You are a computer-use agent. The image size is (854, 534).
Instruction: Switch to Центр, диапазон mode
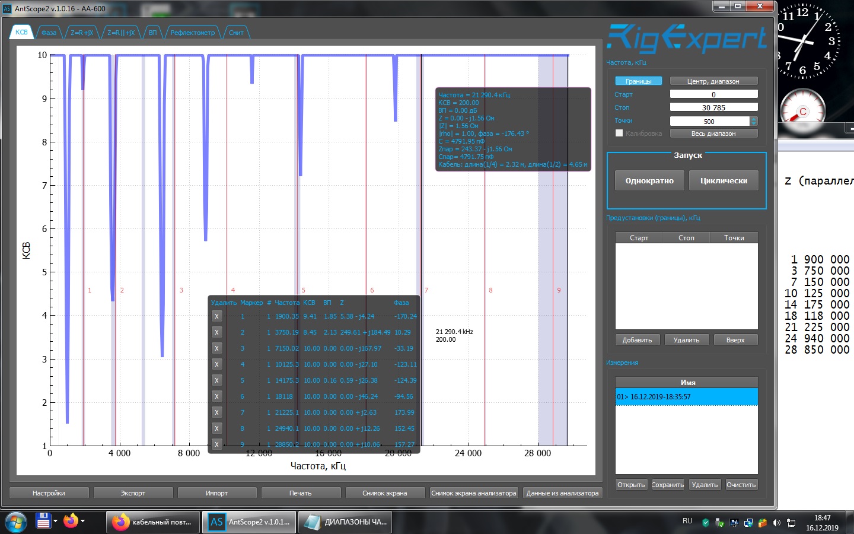click(713, 81)
